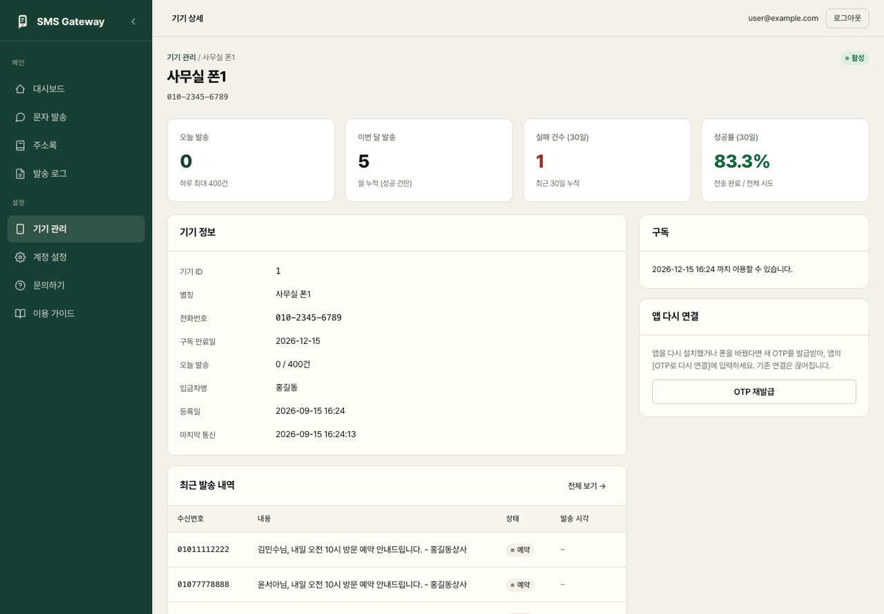Click the 83.3% success rate value

click(742, 161)
